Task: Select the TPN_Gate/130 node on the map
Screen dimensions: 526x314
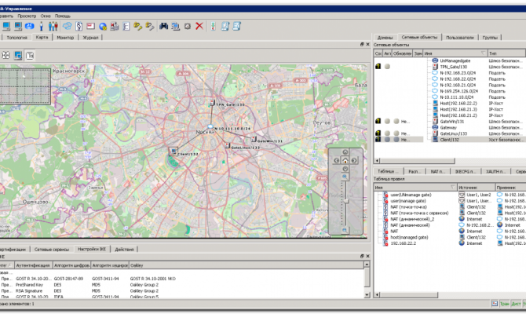Action: click(x=211, y=104)
